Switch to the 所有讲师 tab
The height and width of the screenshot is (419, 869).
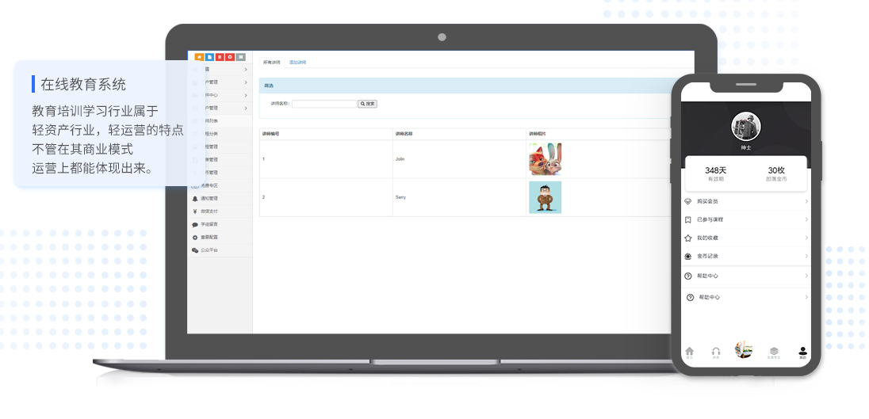pyautogui.click(x=271, y=62)
